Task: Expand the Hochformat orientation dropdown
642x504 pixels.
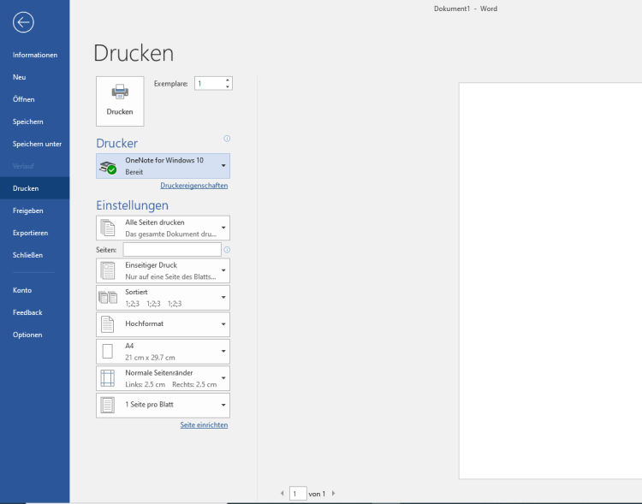Action: 163,324
